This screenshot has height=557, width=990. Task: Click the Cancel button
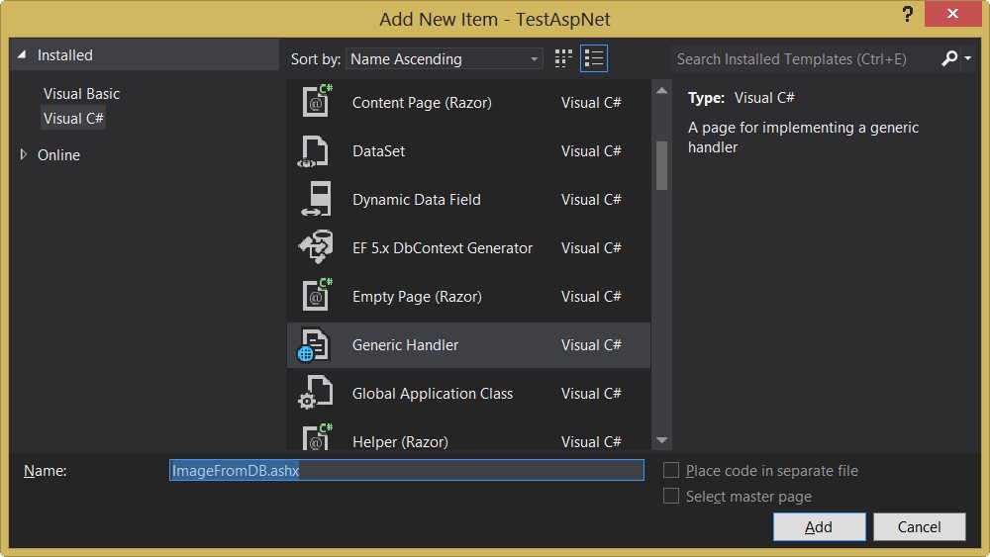(920, 526)
